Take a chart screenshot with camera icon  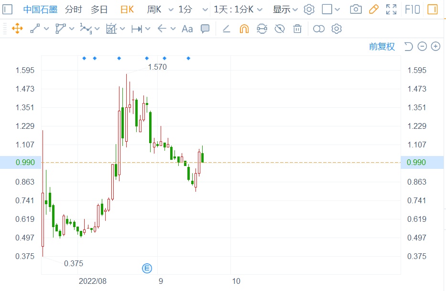(x=356, y=10)
